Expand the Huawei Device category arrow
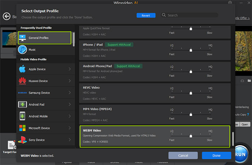Screen dimensions: 252x165 pyautogui.click(x=70, y=81)
